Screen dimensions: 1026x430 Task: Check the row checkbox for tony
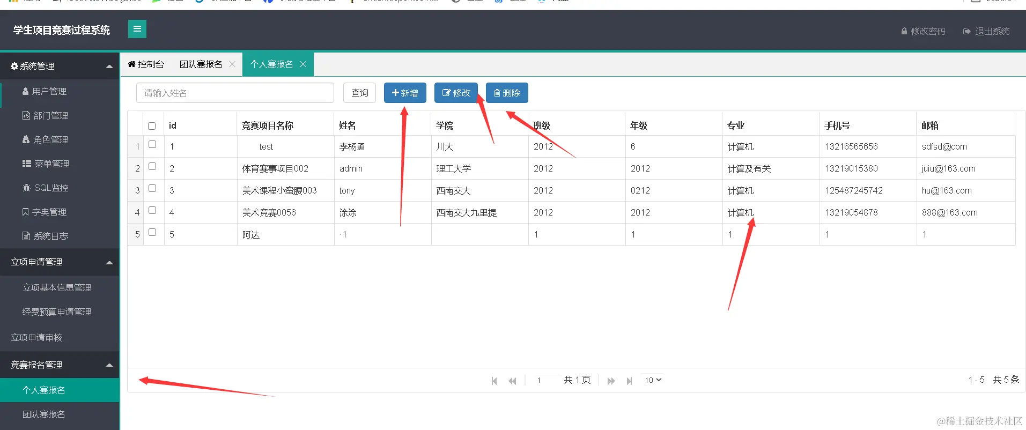point(152,188)
